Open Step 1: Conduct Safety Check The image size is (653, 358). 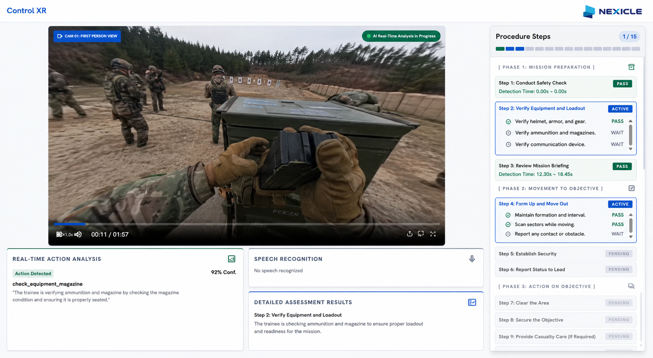pos(565,87)
